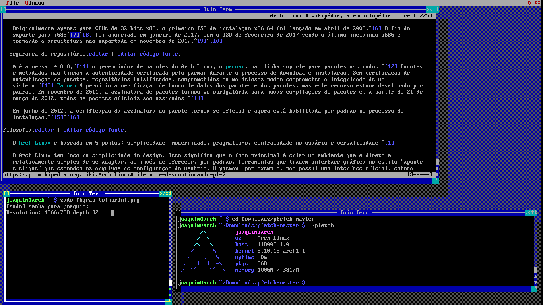The height and width of the screenshot is (305, 543).
Task: Click the 'cd Downloads/pfetch-master' command
Action: (273, 219)
